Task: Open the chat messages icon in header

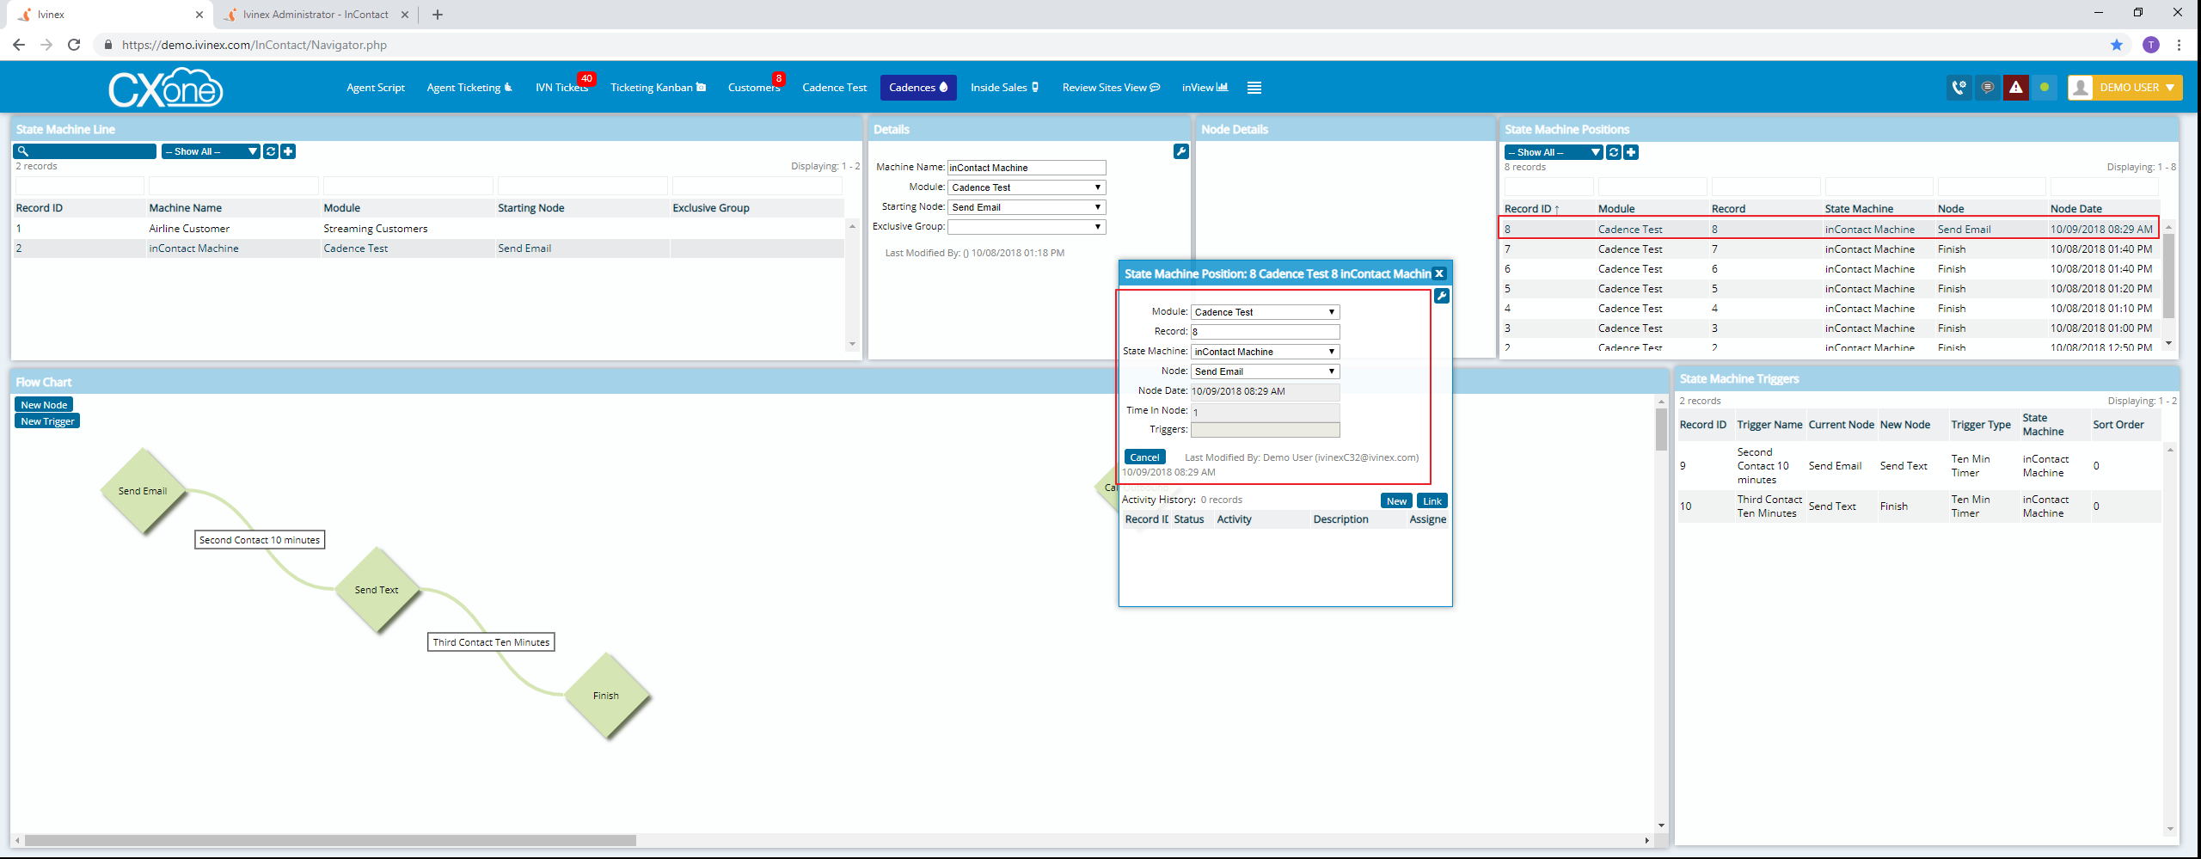Action: coord(1987,88)
